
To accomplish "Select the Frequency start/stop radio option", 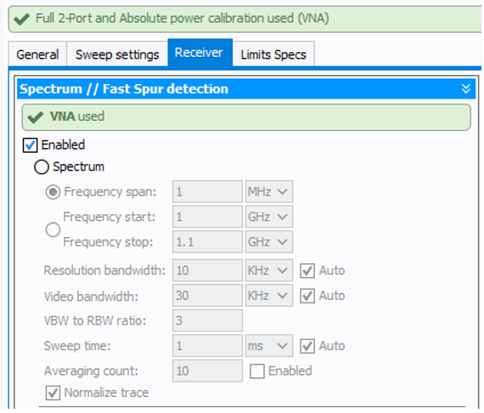I will pos(53,229).
